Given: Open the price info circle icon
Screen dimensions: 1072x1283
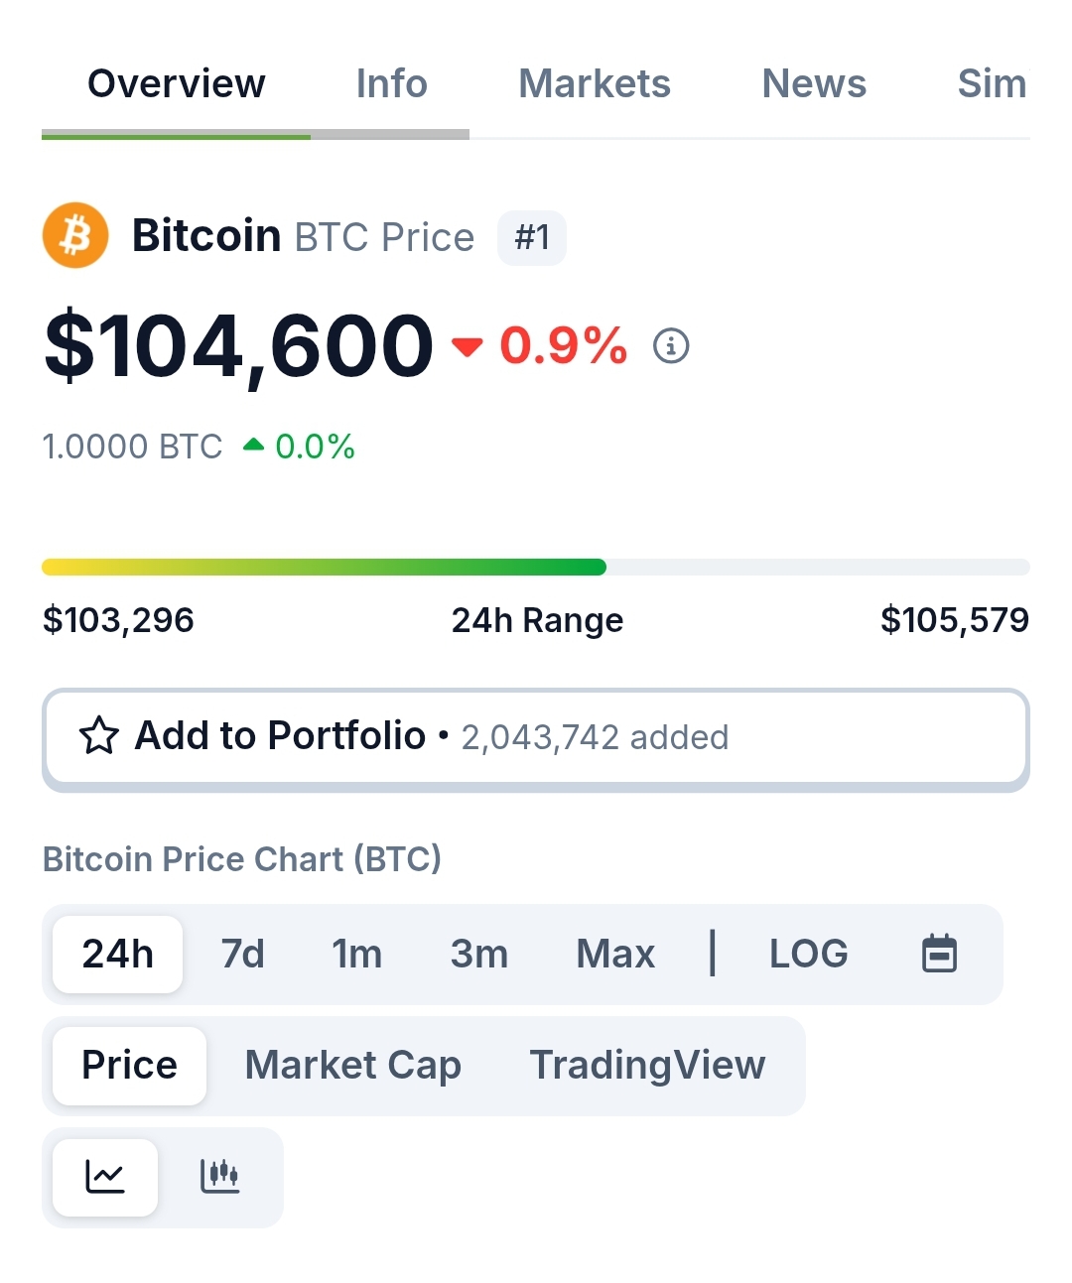Looking at the screenshot, I should tap(671, 346).
